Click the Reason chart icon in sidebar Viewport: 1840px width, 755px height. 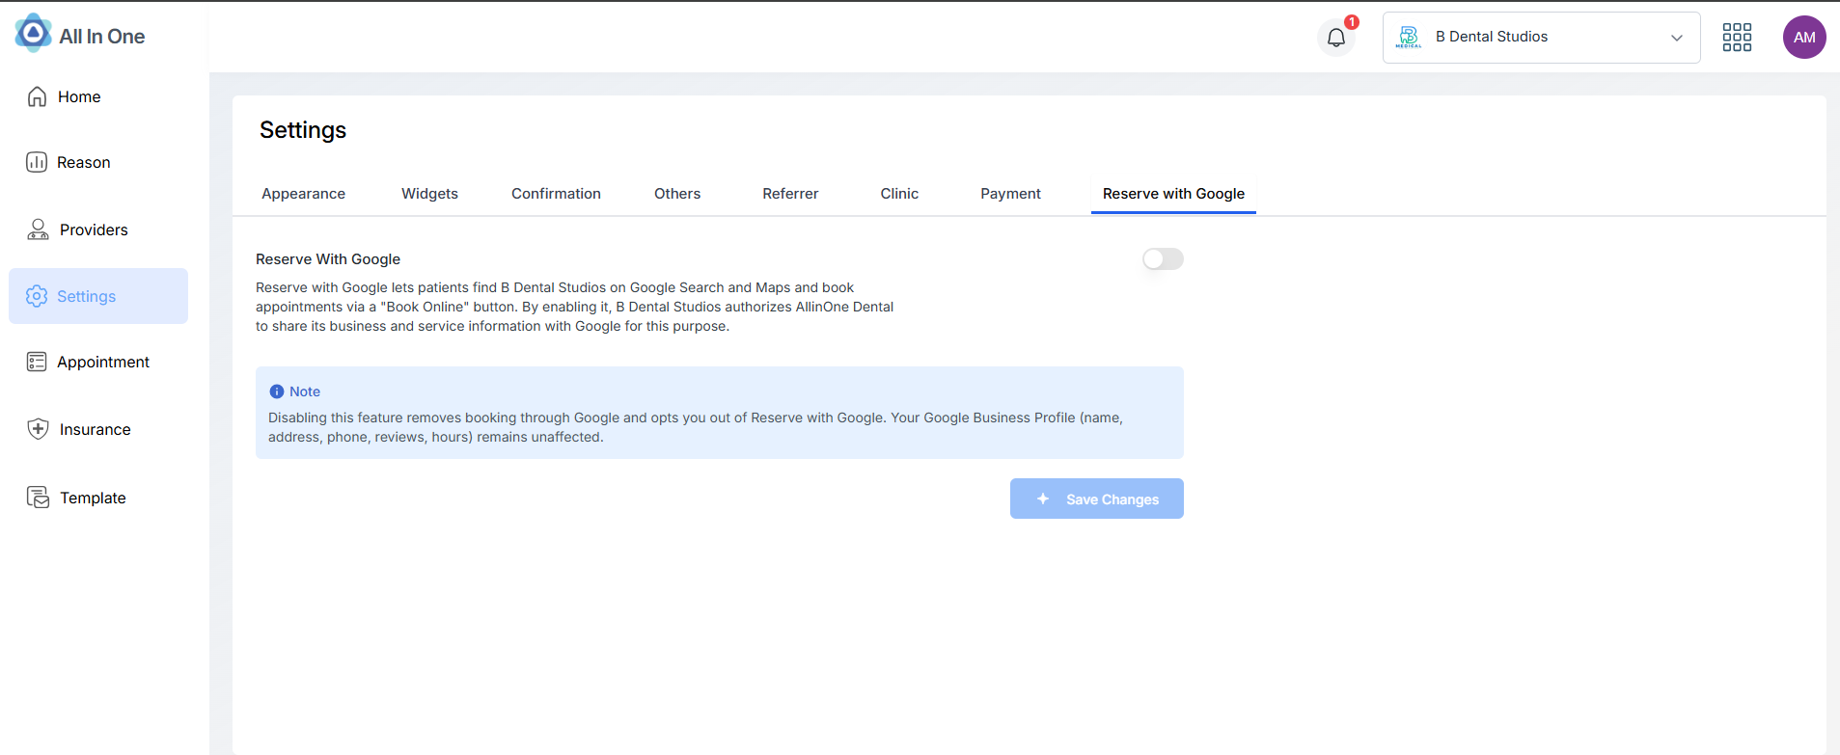(x=37, y=162)
